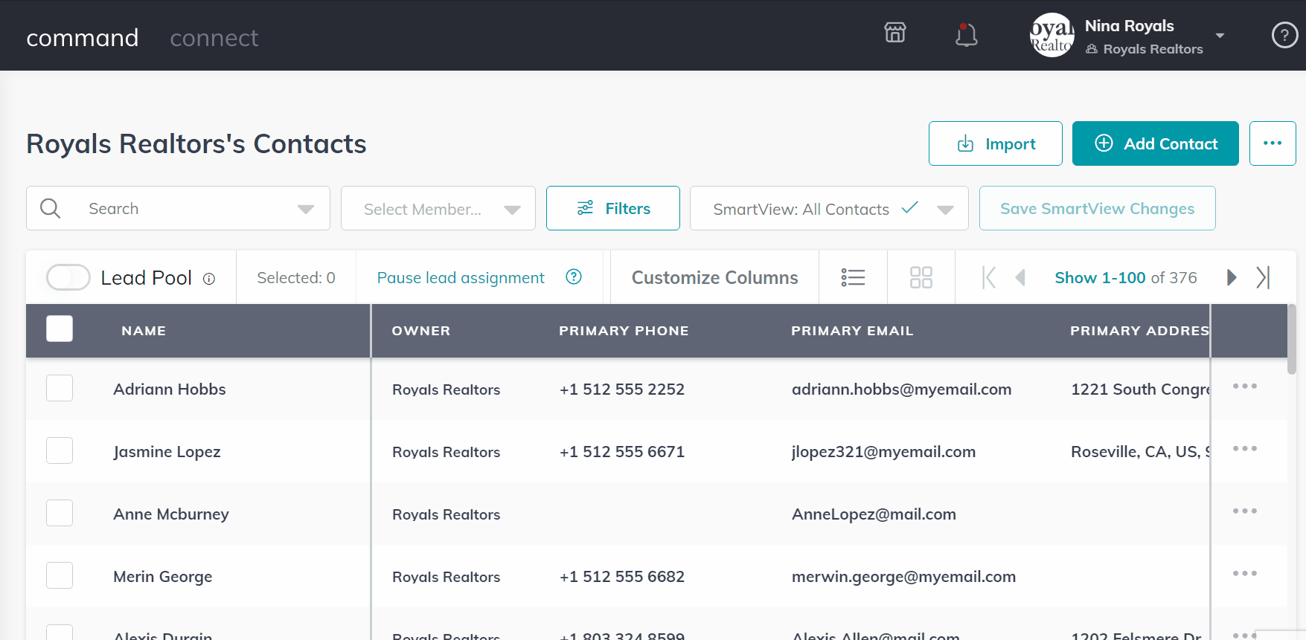Click email jlopez321@myemail.com

point(883,452)
